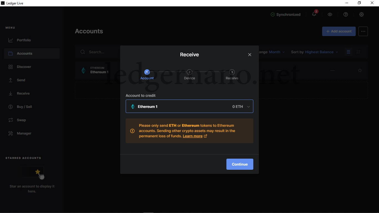The width and height of the screenshot is (379, 213).
Task: Click the external link icon beside Learn more
Action: click(x=205, y=136)
